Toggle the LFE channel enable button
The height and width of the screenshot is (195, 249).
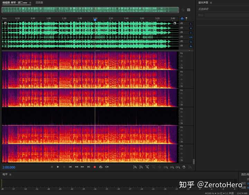(191, 37)
